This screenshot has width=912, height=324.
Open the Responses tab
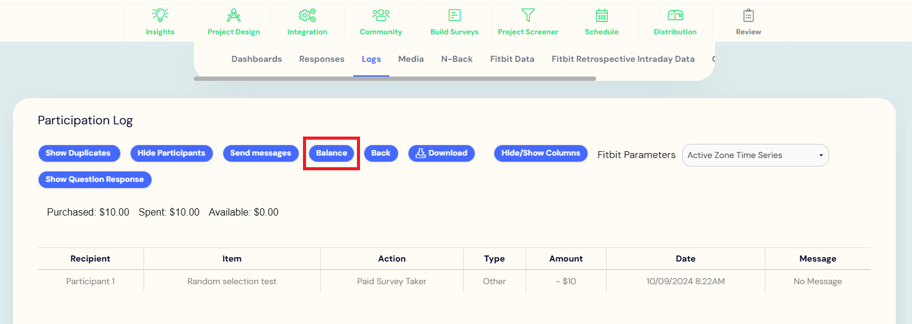point(321,59)
